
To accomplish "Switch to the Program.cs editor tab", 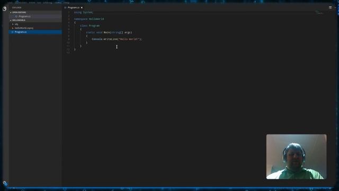I will tap(74, 7).
